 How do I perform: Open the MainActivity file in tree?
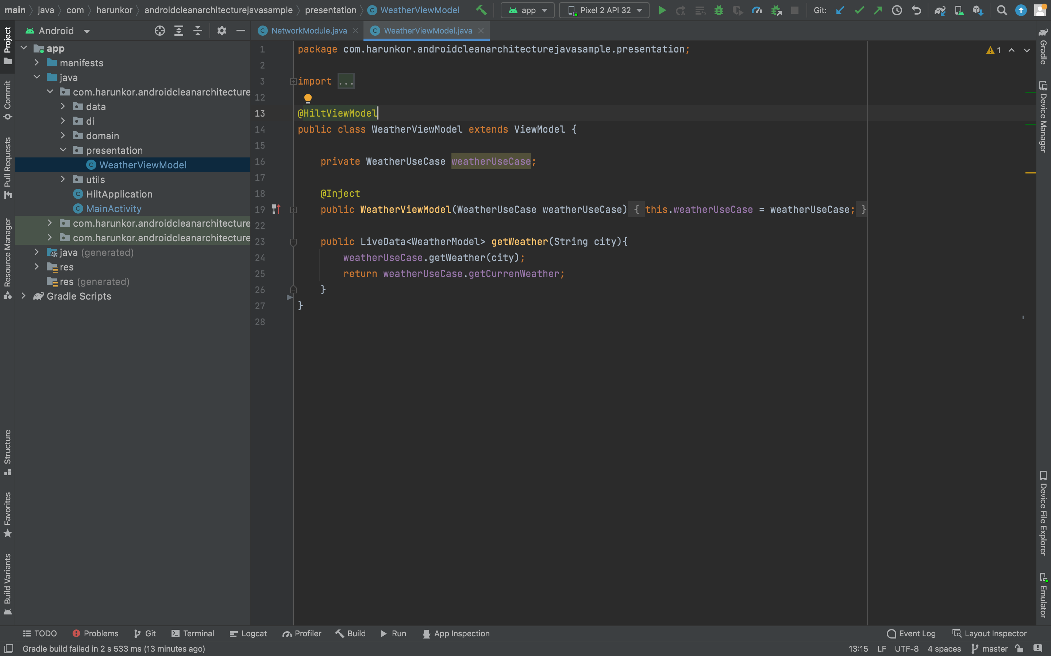[x=113, y=209]
